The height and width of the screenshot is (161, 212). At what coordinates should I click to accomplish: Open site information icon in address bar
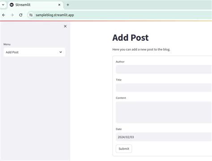pyautogui.click(x=31, y=15)
